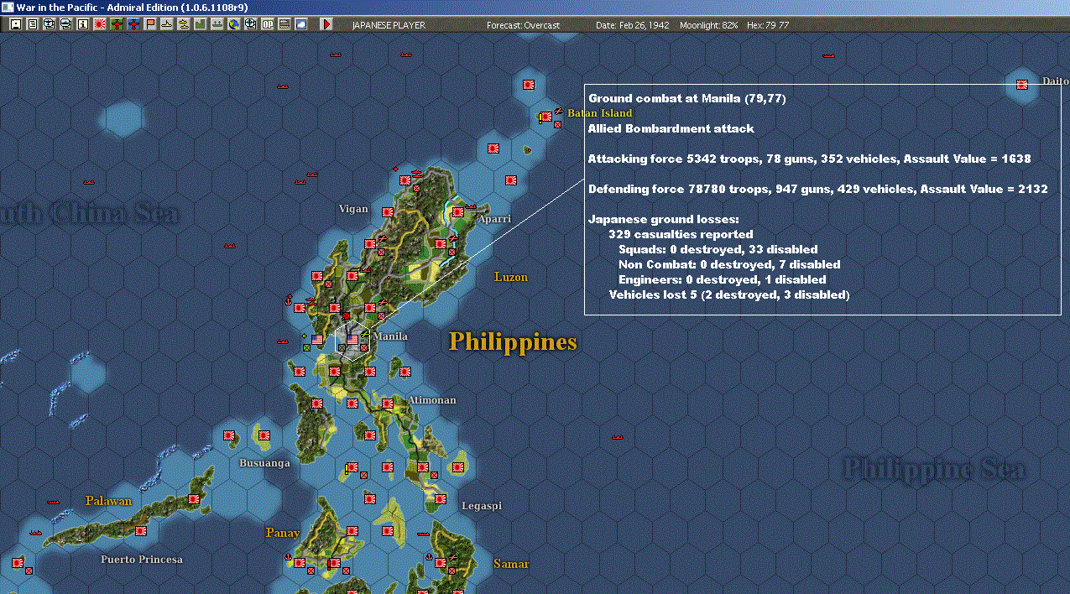Click the game window title bar
Screen dimensions: 1070x594
coord(535,7)
